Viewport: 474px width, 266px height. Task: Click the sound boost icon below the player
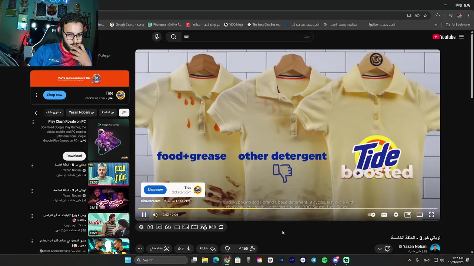coord(212,227)
